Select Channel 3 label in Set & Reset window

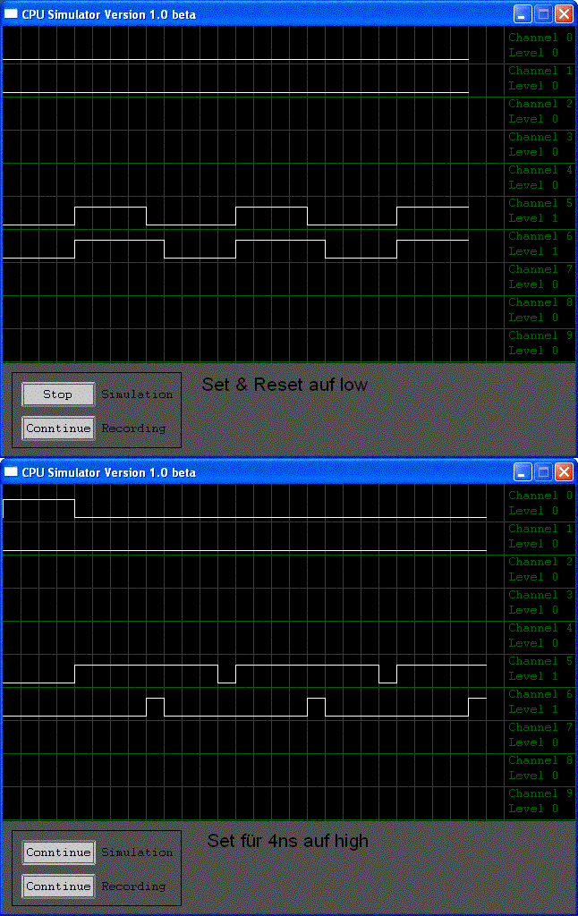[x=540, y=137]
